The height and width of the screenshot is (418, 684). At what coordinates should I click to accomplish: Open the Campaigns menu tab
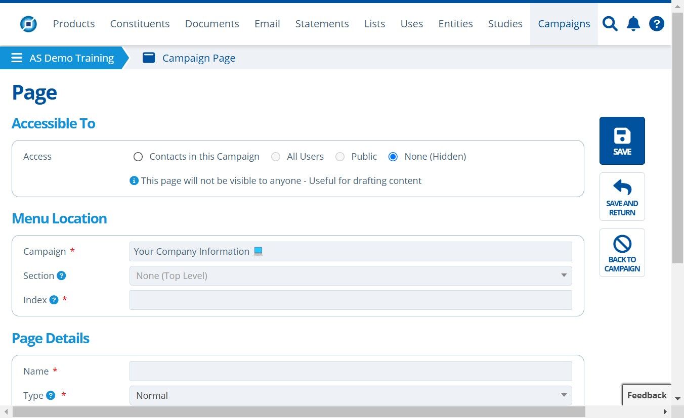click(564, 24)
